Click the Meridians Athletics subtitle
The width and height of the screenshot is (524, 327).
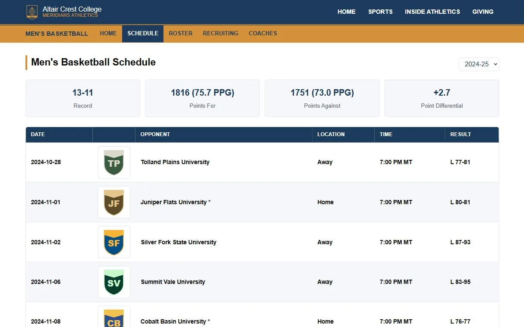pos(70,16)
